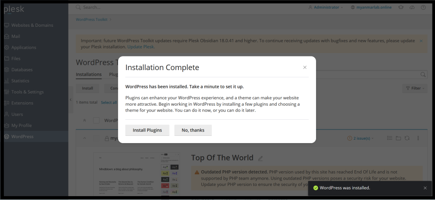Click the Outdated PHP warning triangle icon

[197, 172]
